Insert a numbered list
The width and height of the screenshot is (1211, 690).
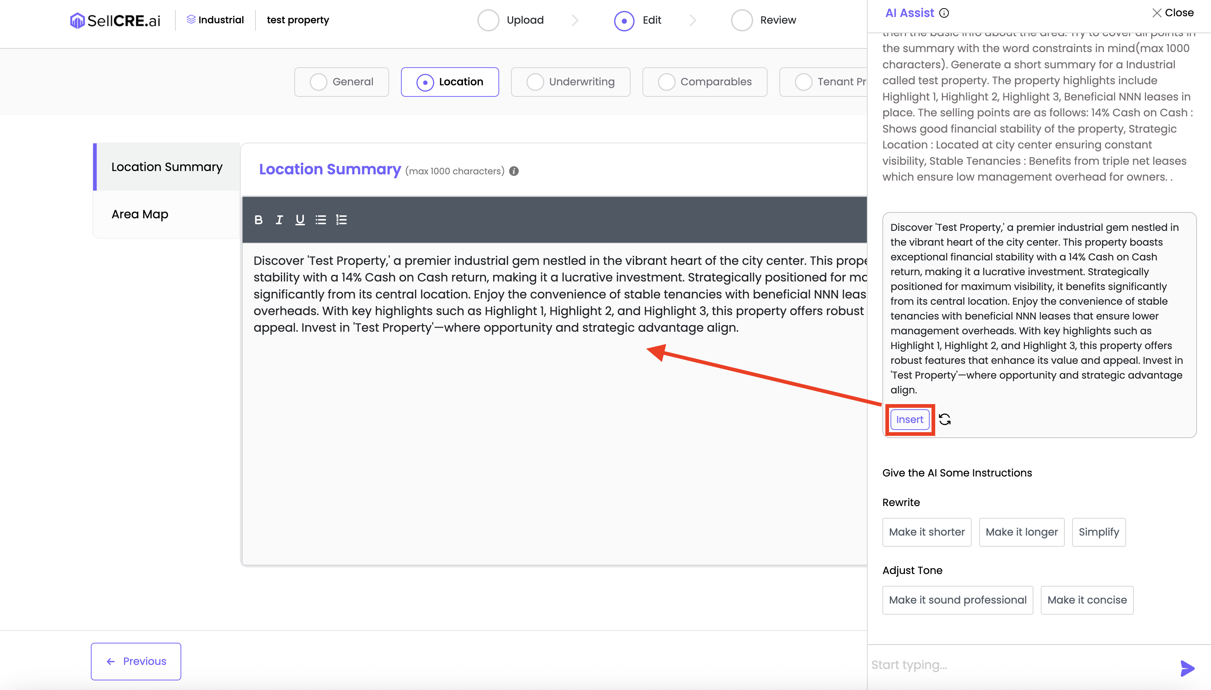coord(342,220)
